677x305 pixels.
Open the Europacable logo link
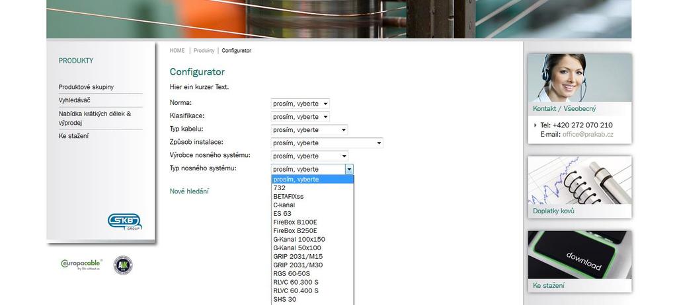pyautogui.click(x=81, y=264)
